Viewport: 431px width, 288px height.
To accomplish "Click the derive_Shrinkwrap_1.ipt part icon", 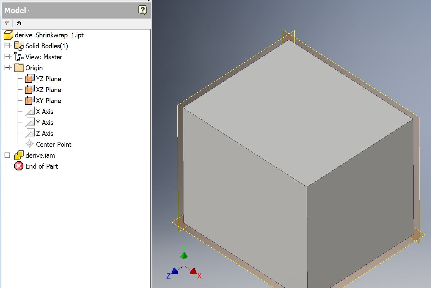I will 8,35.
